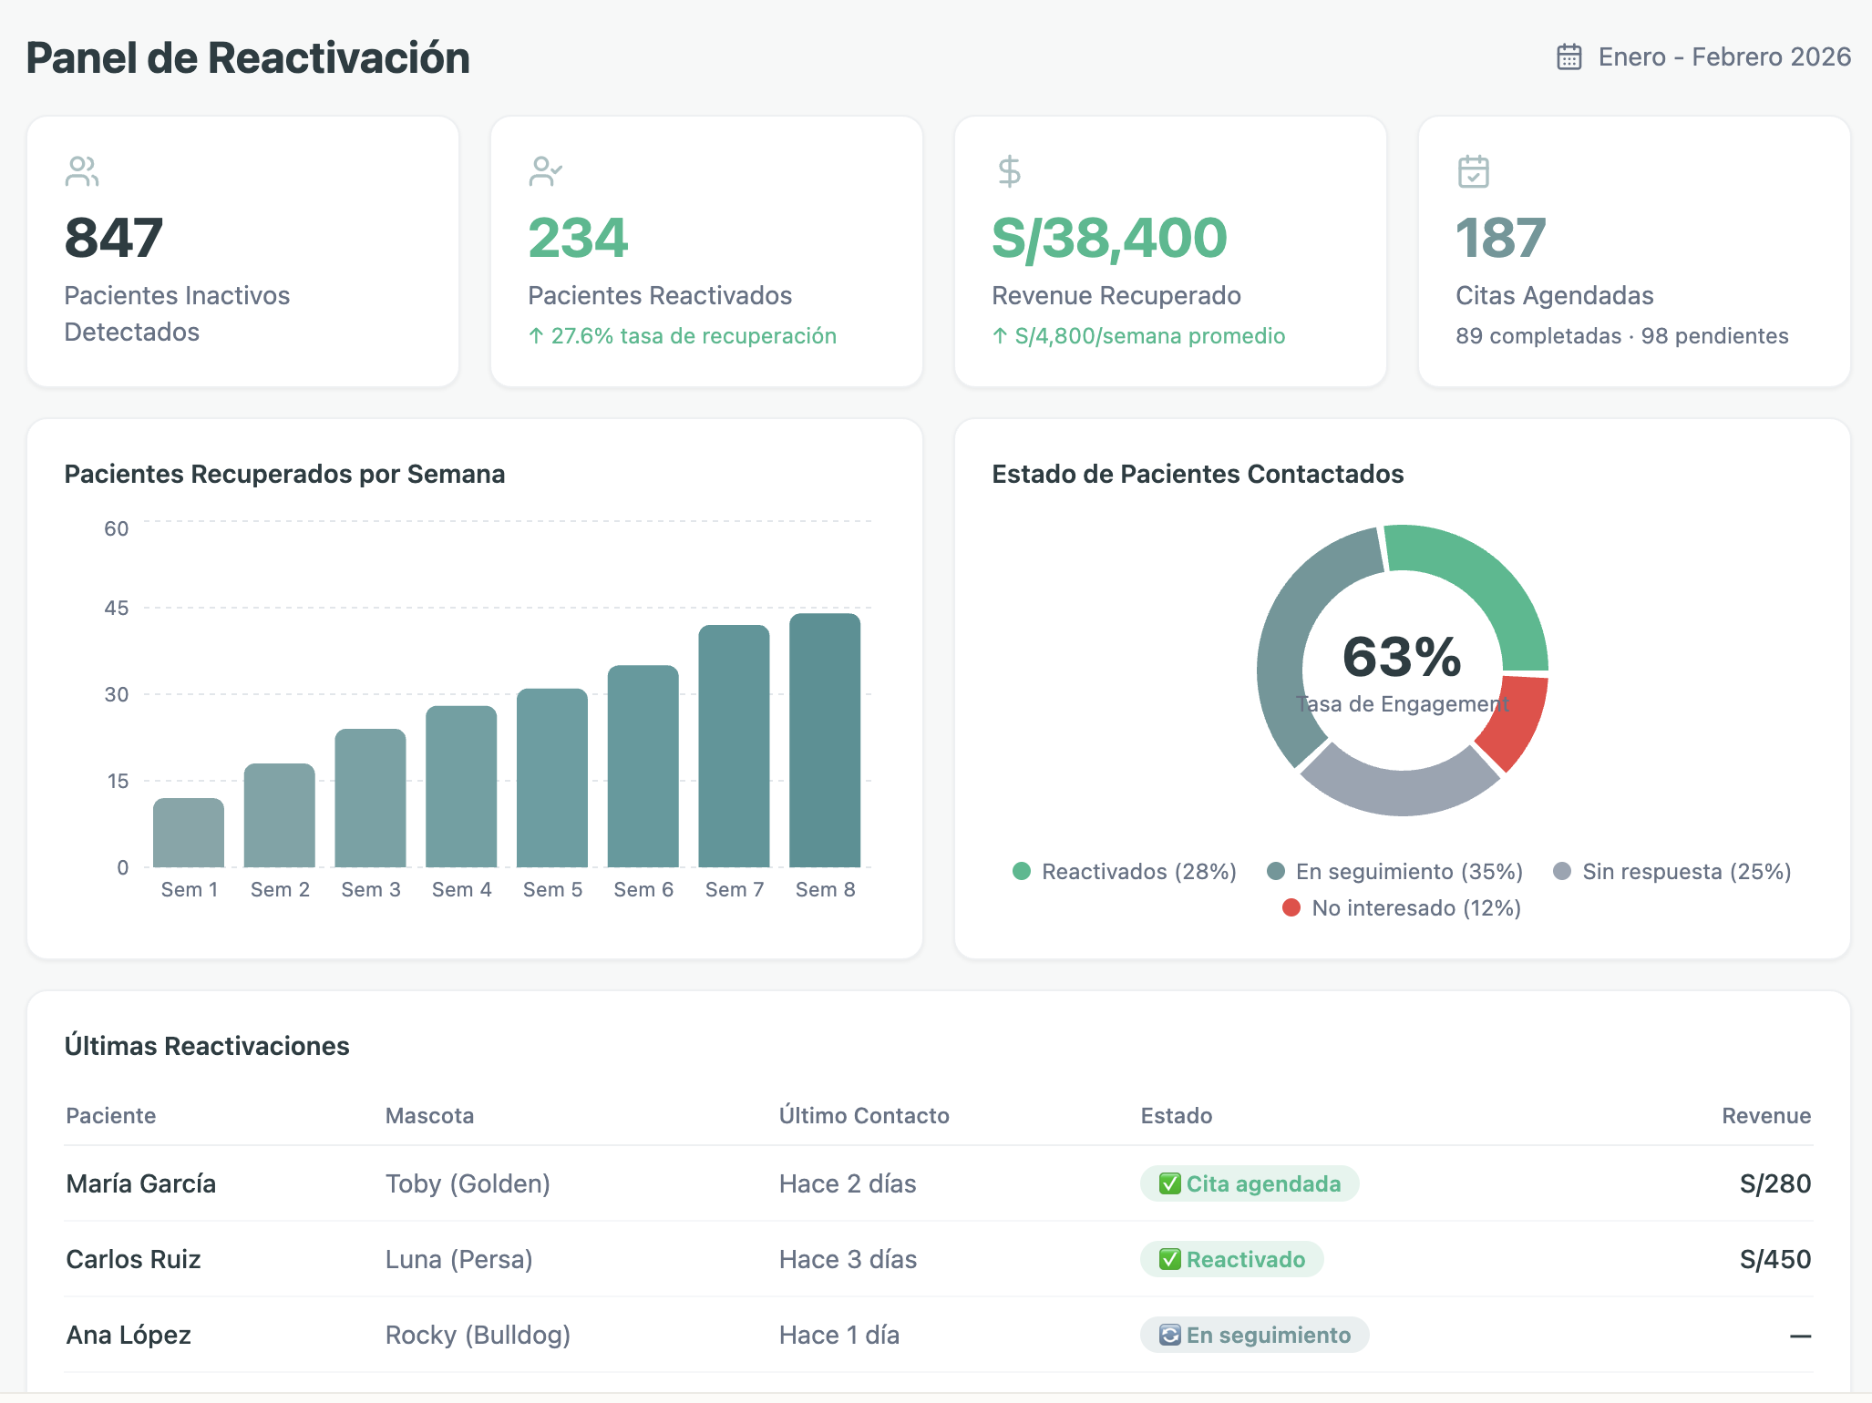Screen dimensions: 1872x1403
Task: Click the two-users icon above 847
Action: [x=82, y=171]
